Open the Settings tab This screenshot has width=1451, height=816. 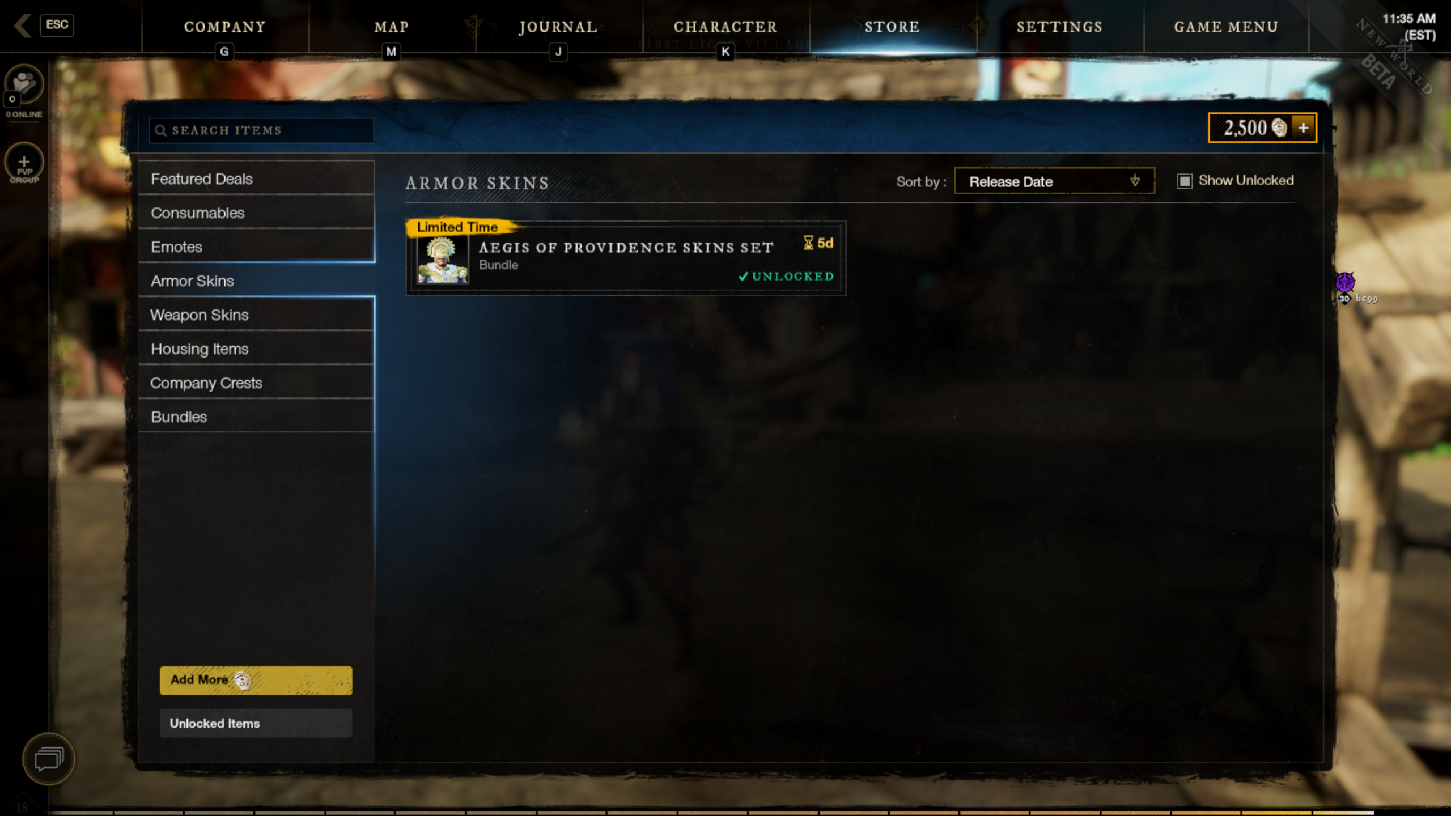tap(1059, 27)
